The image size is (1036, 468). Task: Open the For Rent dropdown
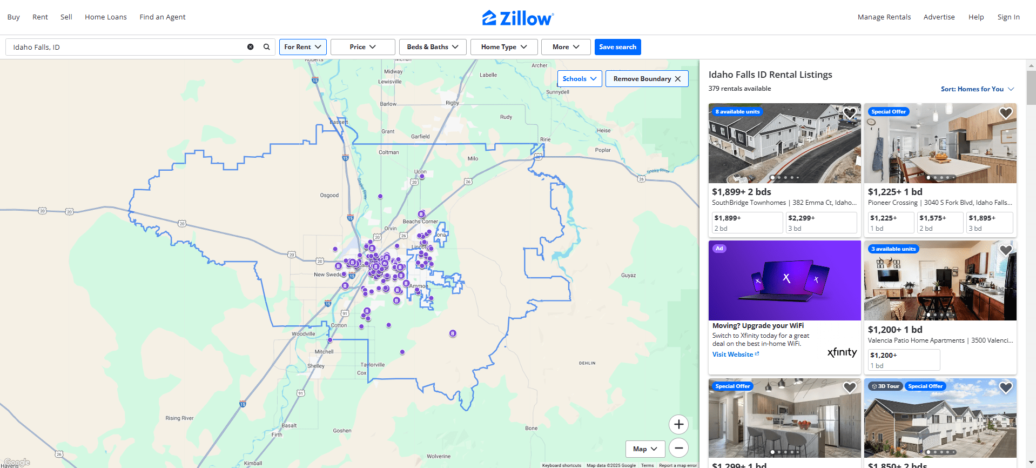303,47
